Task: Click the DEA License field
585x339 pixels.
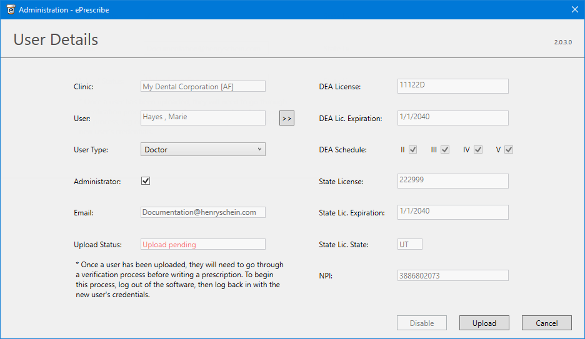Action: (x=452, y=86)
